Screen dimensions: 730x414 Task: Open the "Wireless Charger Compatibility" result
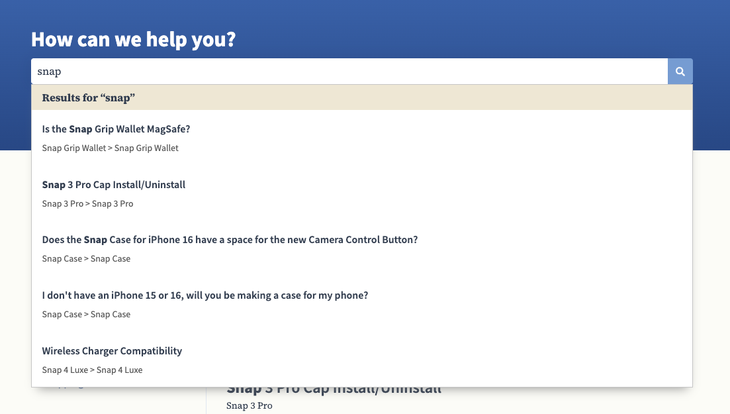(x=112, y=351)
